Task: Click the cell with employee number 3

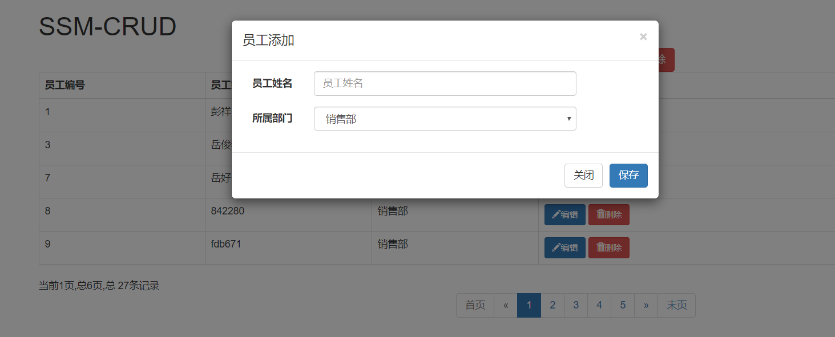Action: pos(122,149)
